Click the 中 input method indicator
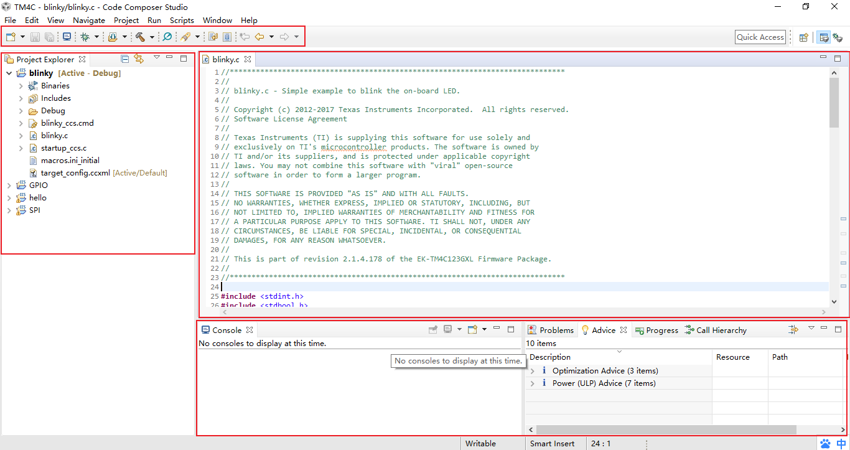850x450 pixels. 841,444
